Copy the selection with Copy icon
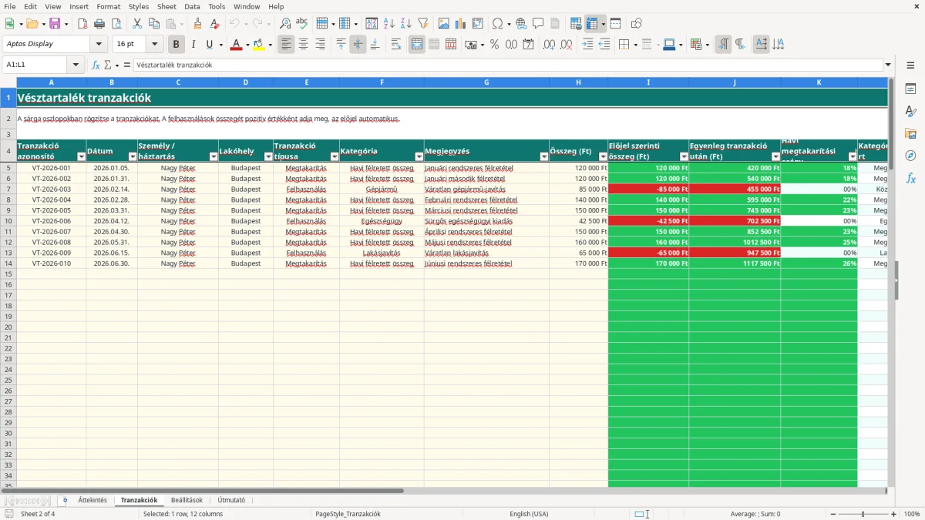925x520 pixels. point(153,24)
